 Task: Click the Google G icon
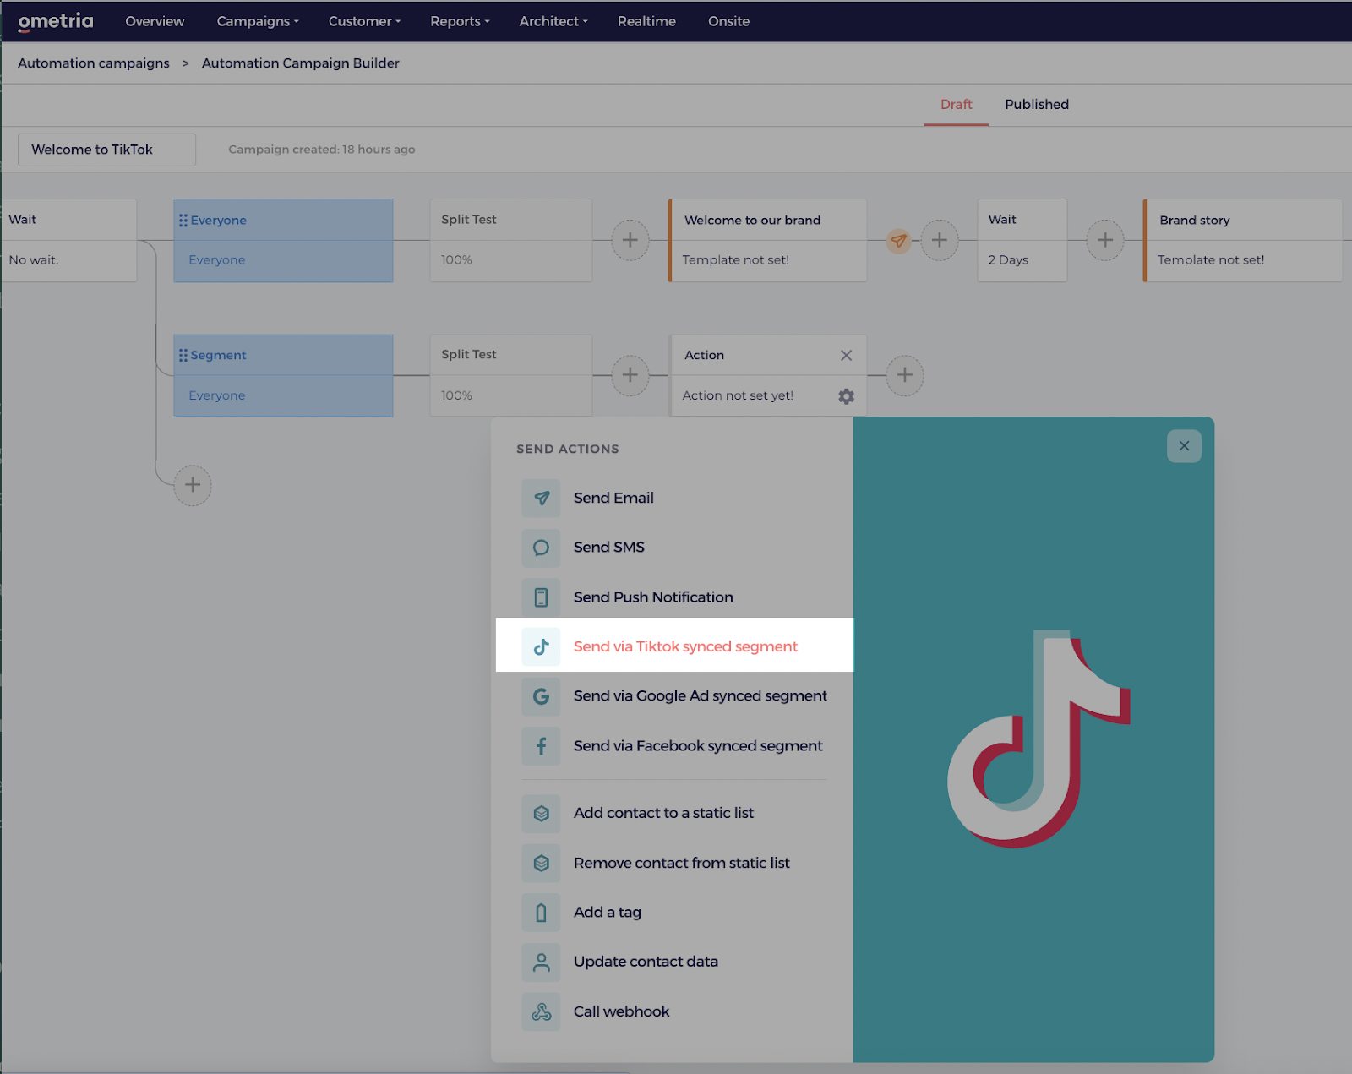pos(541,696)
